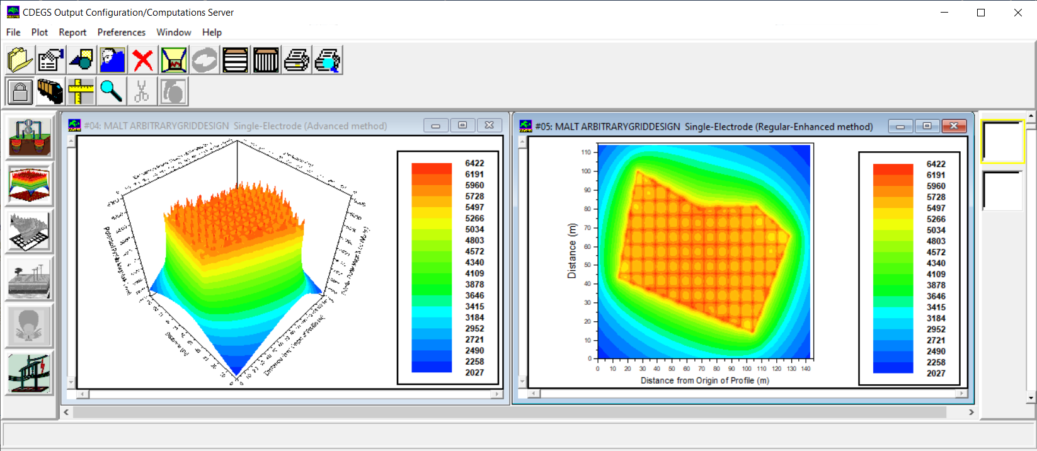Select the substation structure lightning sidebar icon
The image size is (1037, 451).
pyautogui.click(x=30, y=373)
